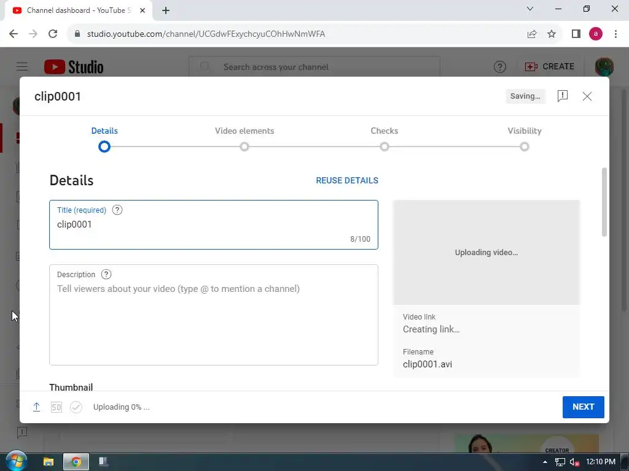This screenshot has height=471, width=629.
Task: Click into the Title text field
Action: click(x=213, y=224)
